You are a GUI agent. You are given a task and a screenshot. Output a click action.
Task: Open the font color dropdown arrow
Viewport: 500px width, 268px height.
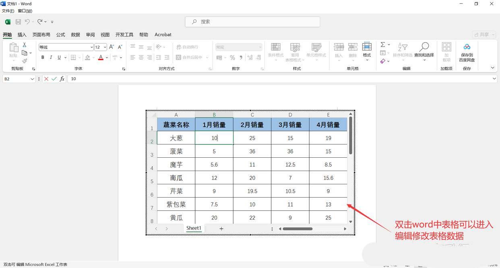click(x=107, y=58)
